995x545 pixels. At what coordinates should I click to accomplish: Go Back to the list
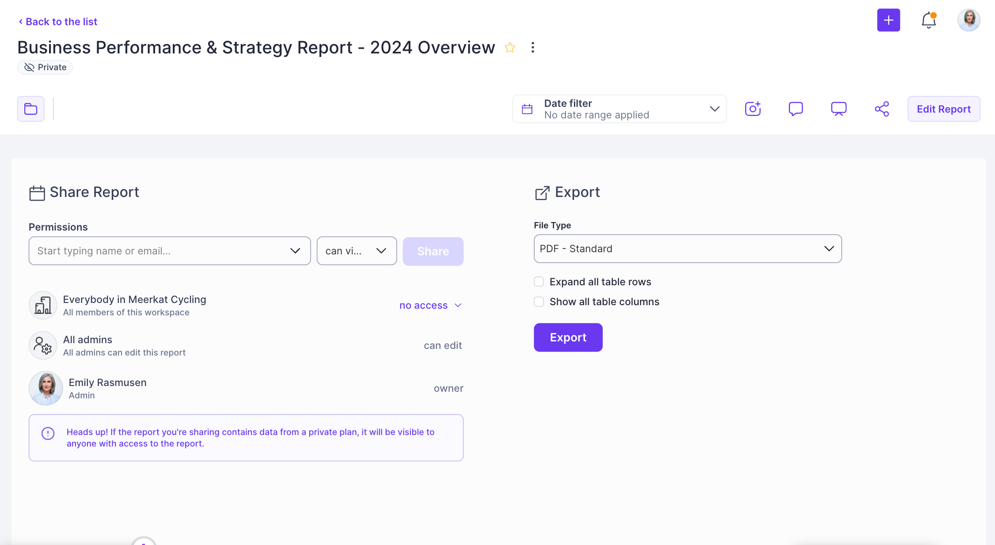tap(58, 22)
